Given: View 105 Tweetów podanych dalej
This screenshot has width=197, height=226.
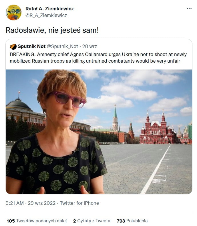Looking at the screenshot, I should pos(37,221).
